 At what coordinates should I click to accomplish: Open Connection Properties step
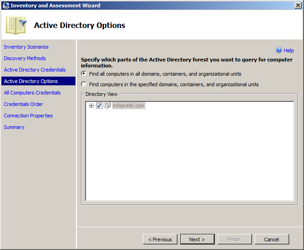pos(29,116)
